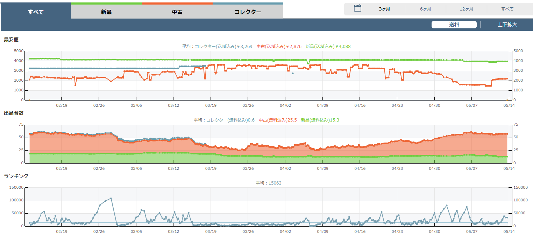Switch the period to 6ヶ月
This screenshot has width=533, height=235.
click(x=425, y=9)
